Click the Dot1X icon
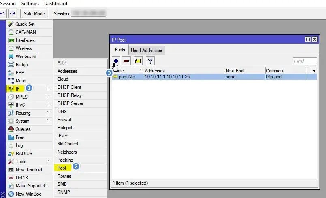This screenshot has height=198, width=326. (x=11, y=178)
